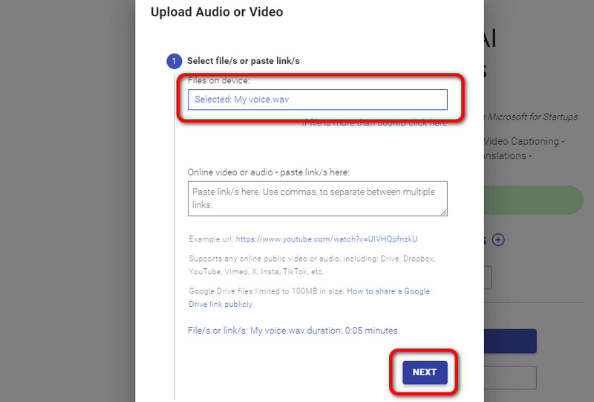Screen dimensions: 594x402
Task: Click the 'My voice.wav duration: 0:05 minutes' status text
Action: [x=294, y=331]
